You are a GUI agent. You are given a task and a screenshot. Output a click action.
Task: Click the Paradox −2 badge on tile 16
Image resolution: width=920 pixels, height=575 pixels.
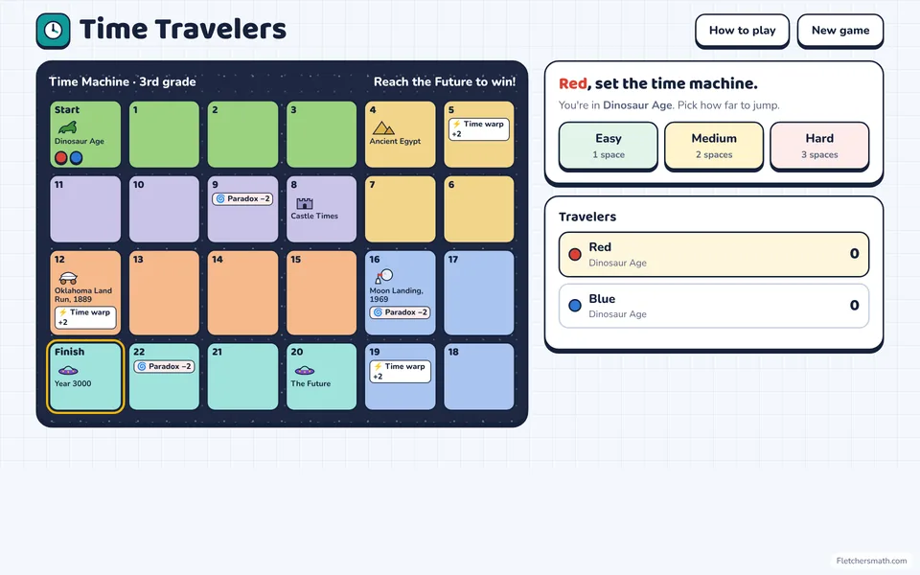[x=401, y=312]
